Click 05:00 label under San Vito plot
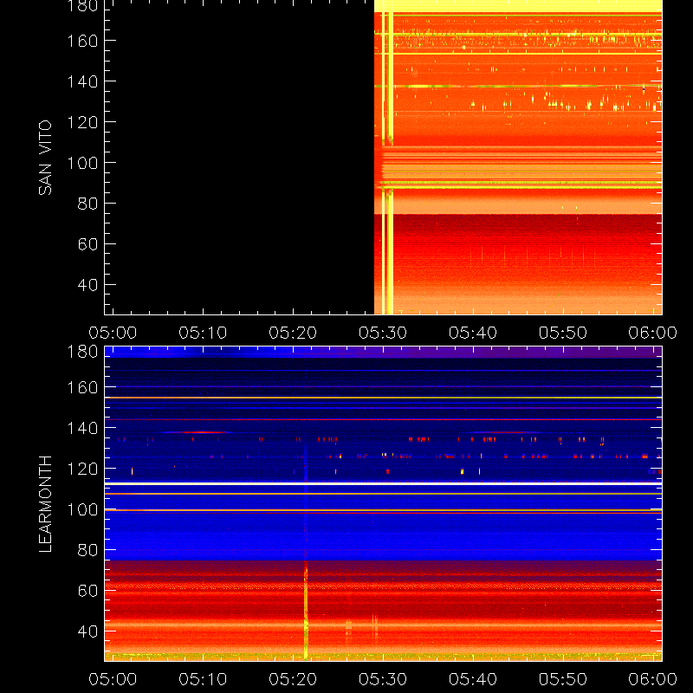 point(113,333)
